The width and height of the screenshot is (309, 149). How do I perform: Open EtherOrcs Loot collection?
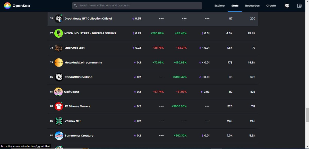(x=74, y=48)
